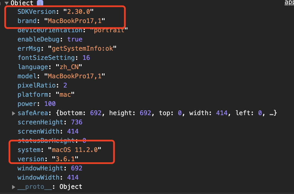The width and height of the screenshot is (294, 194).
Task: Select the system "macOS 11.2.0" row
Action: pyautogui.click(x=59, y=150)
